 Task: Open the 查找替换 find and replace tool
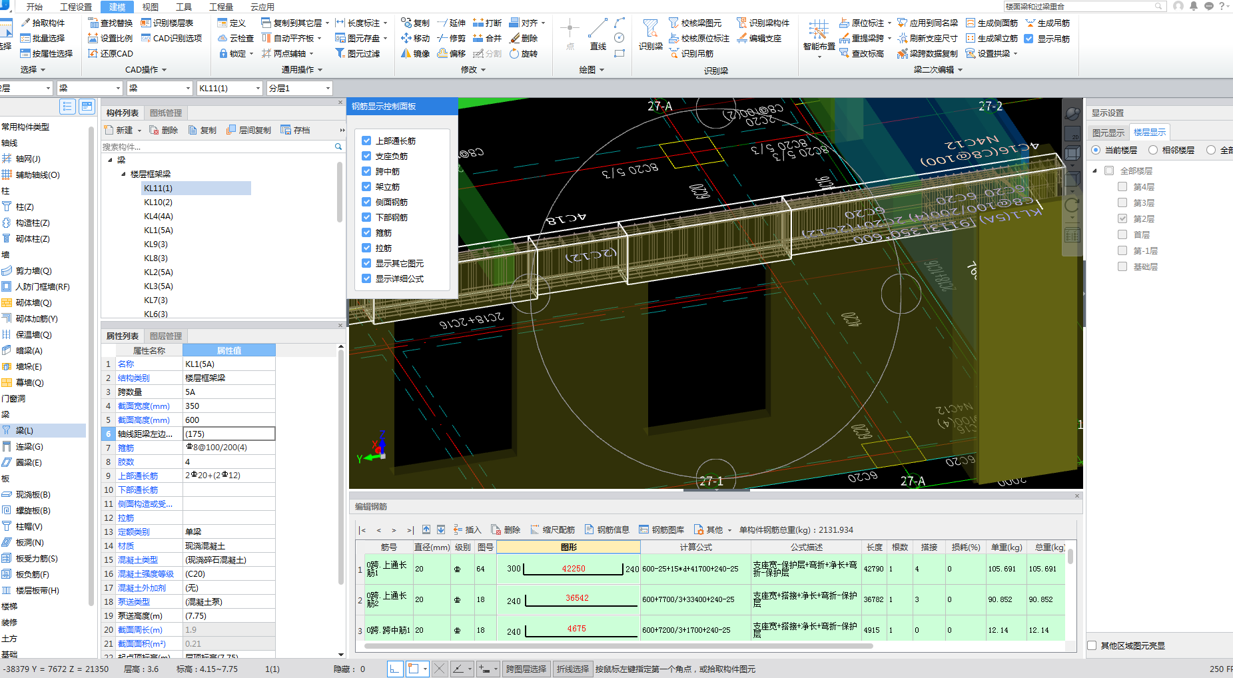pos(111,23)
